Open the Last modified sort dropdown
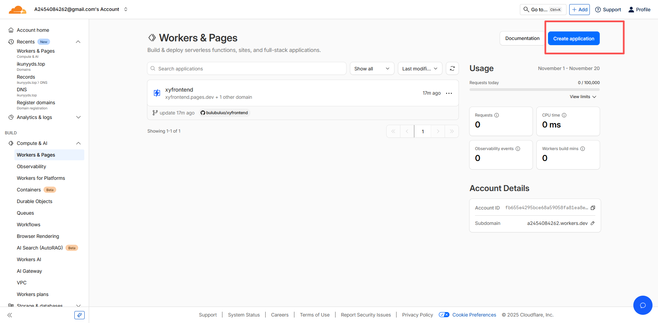658x323 pixels. [420, 69]
